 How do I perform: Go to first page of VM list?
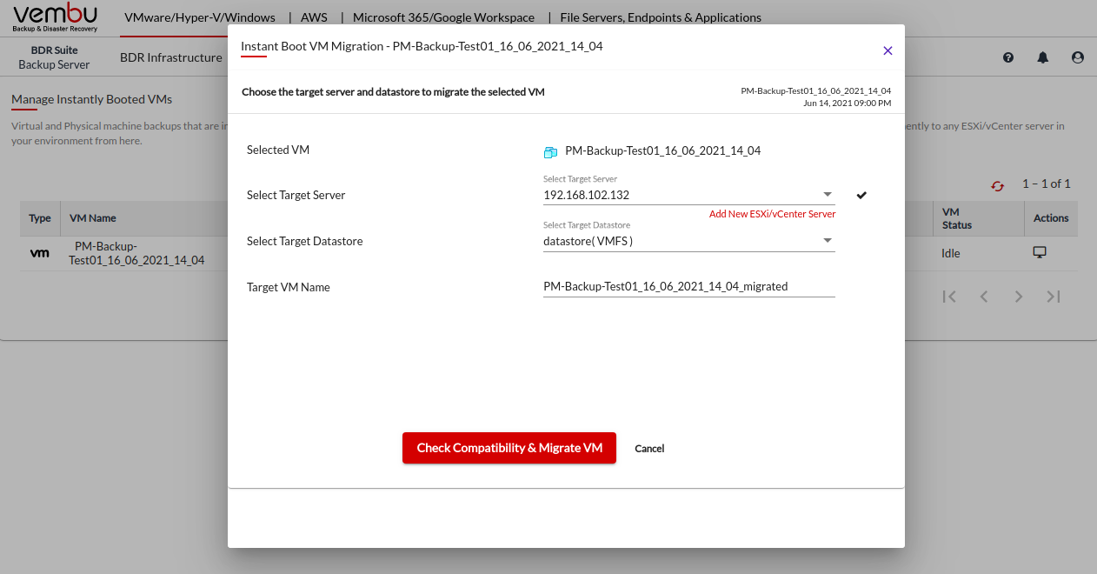click(949, 297)
